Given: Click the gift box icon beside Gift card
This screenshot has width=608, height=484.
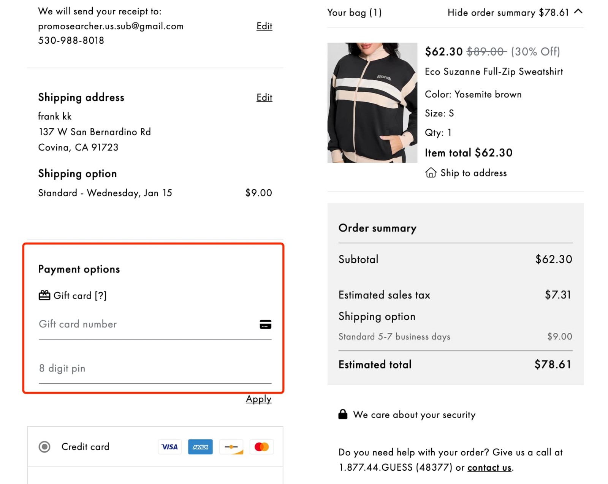Looking at the screenshot, I should [44, 295].
